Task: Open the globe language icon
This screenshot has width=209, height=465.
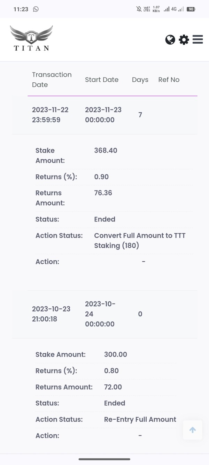Action: (x=170, y=40)
